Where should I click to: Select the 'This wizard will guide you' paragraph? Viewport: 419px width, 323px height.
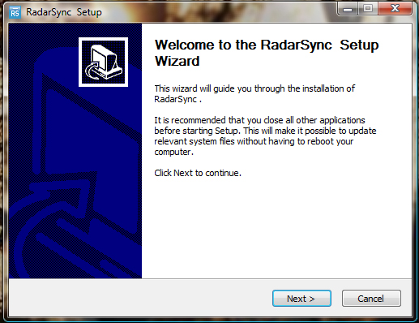pyautogui.click(x=254, y=94)
